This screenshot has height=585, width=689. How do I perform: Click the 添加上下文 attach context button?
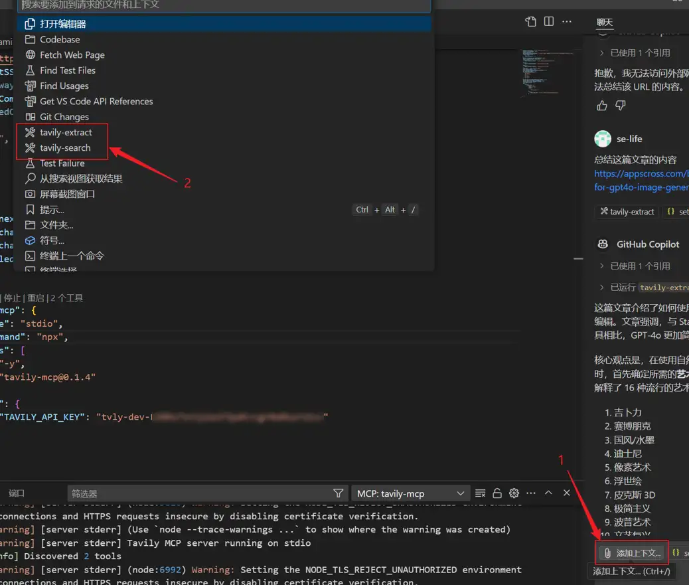631,552
